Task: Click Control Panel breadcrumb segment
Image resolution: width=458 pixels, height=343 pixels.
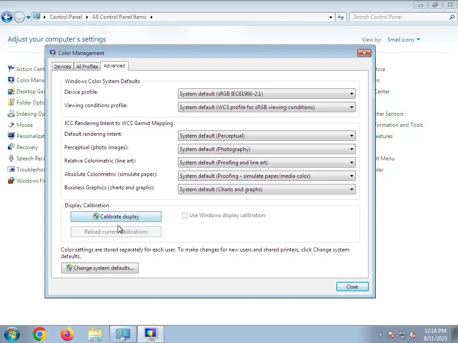Action: (x=66, y=17)
